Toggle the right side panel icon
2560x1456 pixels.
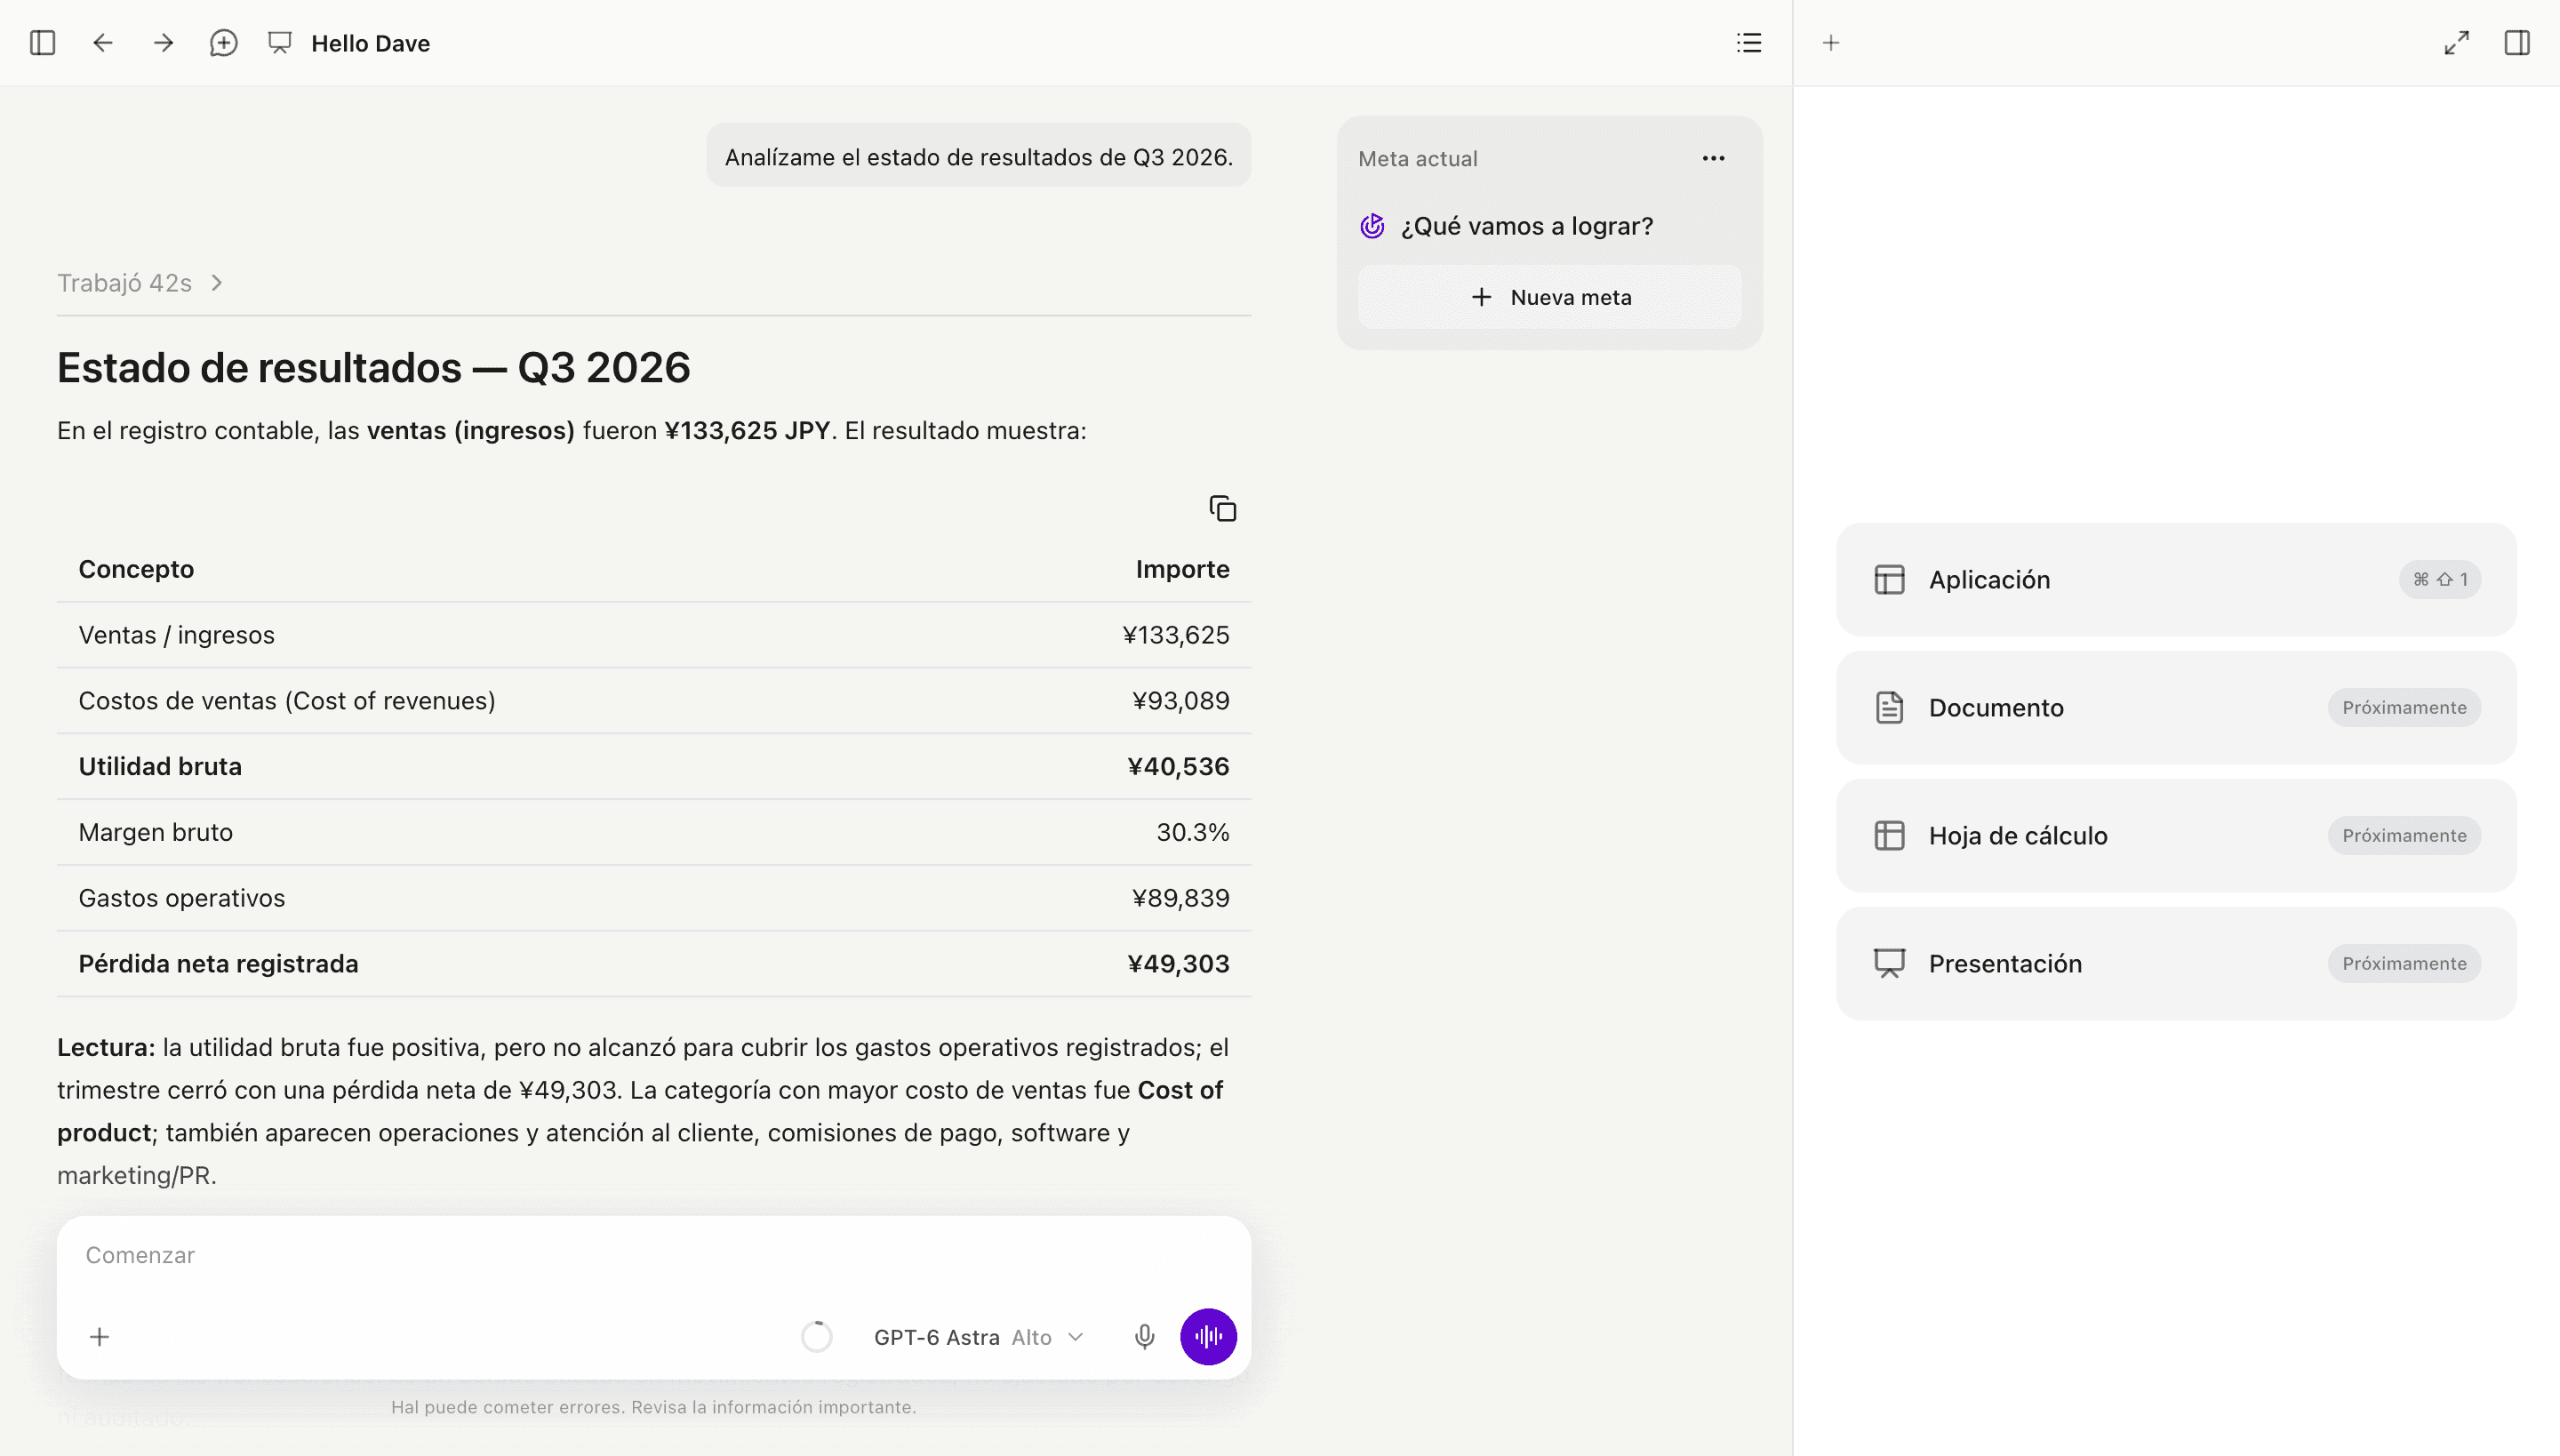pos(2517,43)
